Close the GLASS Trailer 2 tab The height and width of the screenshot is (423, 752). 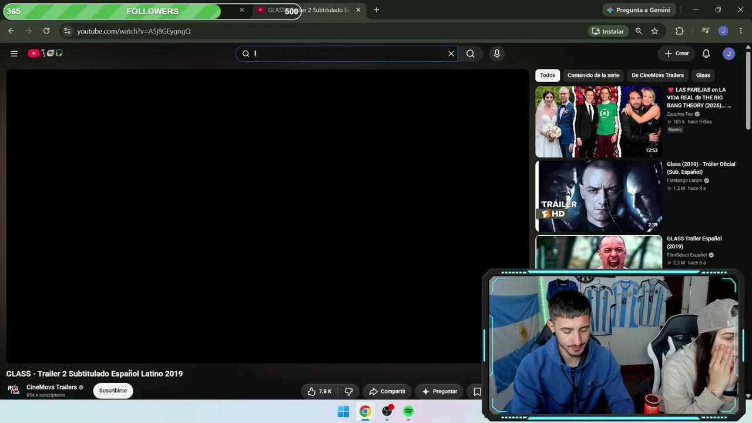tap(358, 10)
